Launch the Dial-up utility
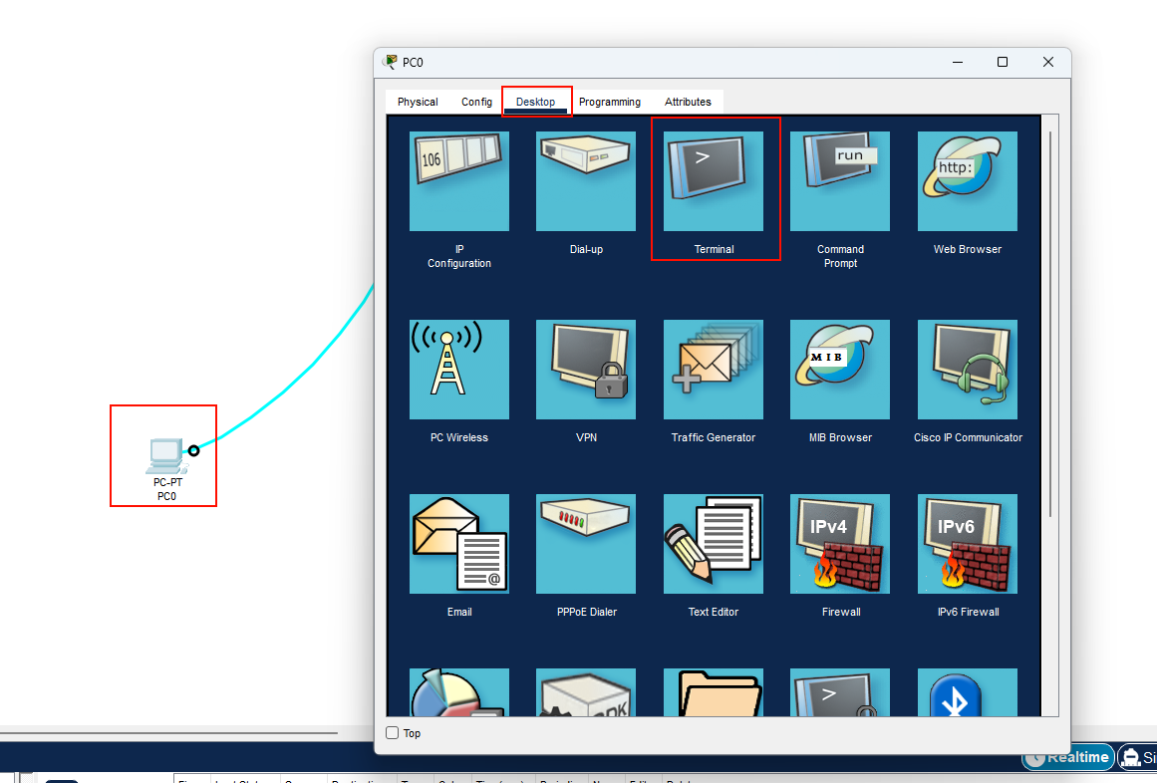Screen dimensions: 1157x783 pyautogui.click(x=586, y=182)
